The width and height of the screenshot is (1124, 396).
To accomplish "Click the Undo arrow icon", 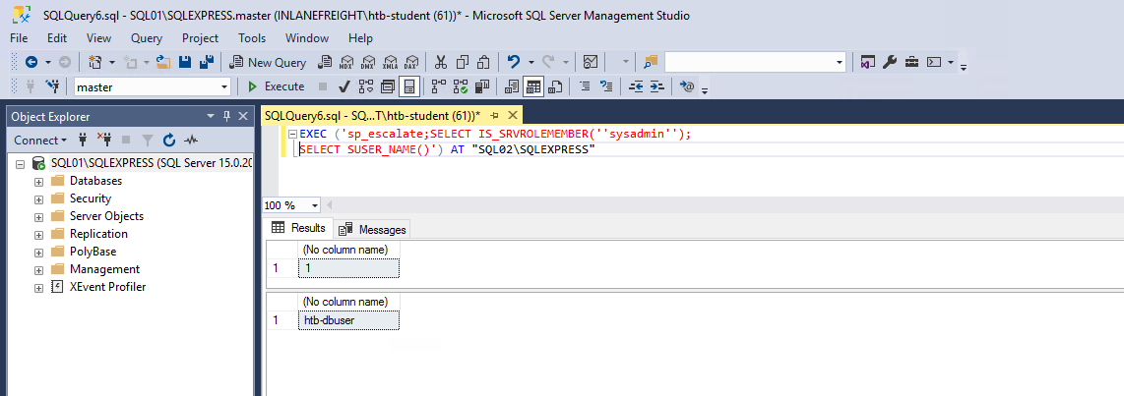I will (513, 62).
